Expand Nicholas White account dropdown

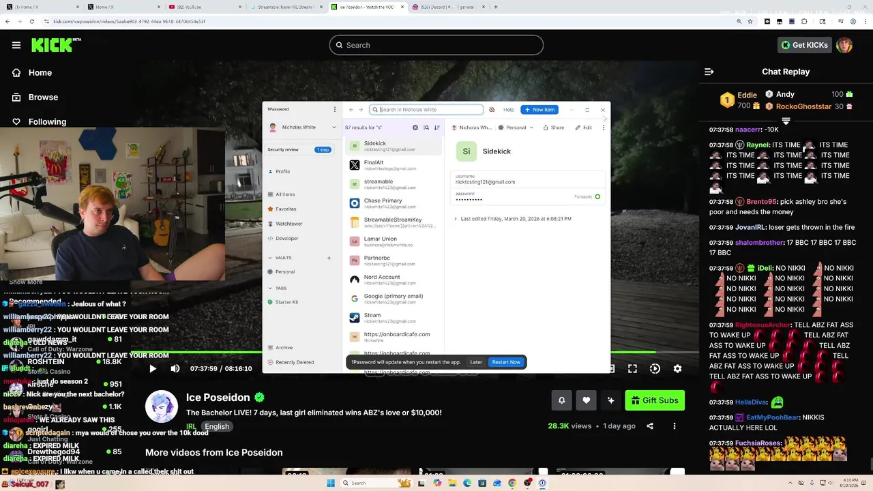pyautogui.click(x=303, y=128)
